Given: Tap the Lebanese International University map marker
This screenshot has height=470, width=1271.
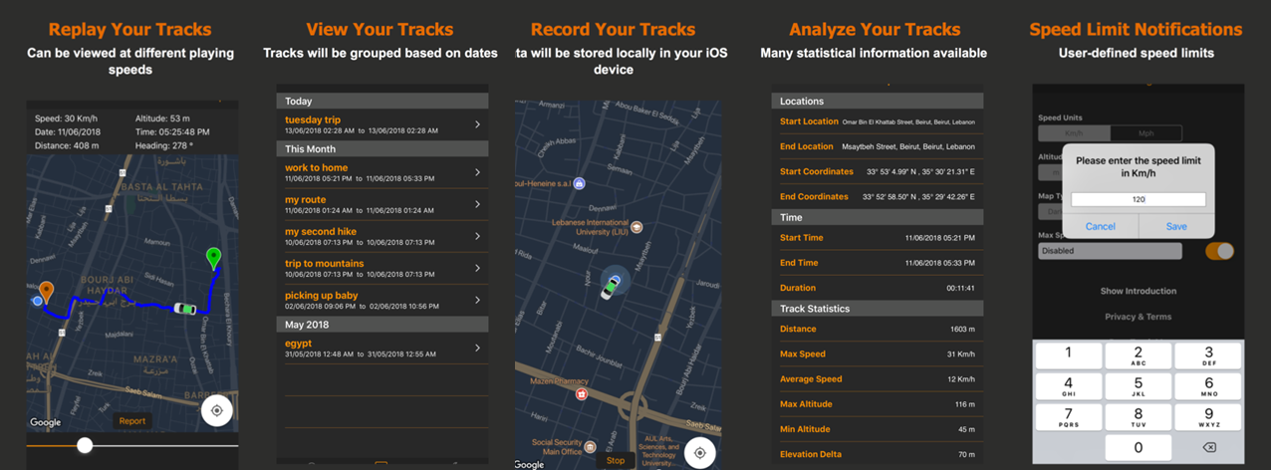Looking at the screenshot, I should 636,227.
